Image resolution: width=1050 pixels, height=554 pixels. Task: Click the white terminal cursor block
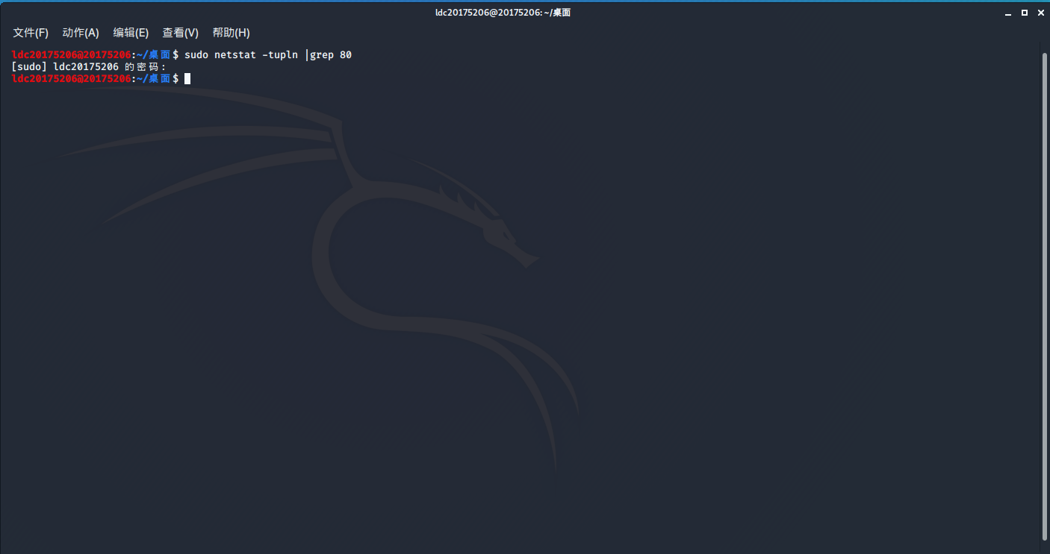[187, 78]
